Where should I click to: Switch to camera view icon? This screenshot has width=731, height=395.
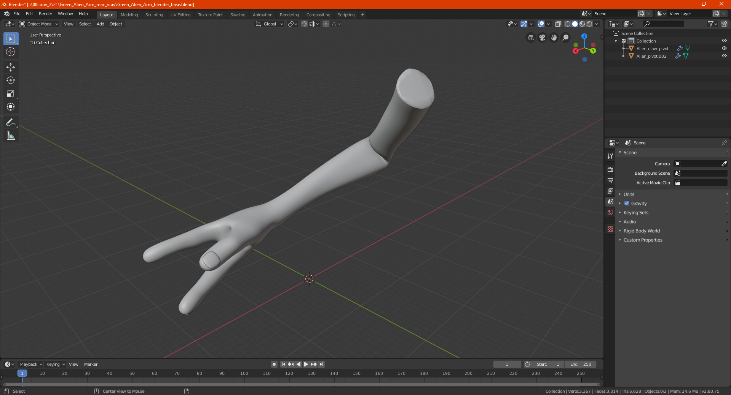click(542, 38)
